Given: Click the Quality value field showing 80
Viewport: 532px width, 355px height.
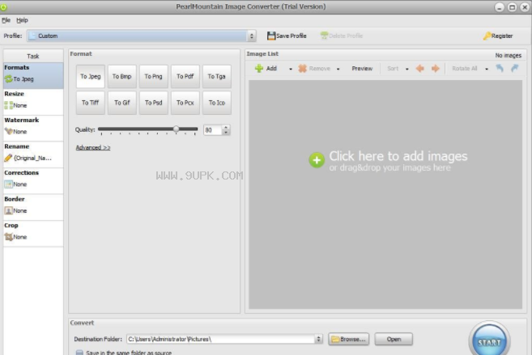Looking at the screenshot, I should pos(213,130).
